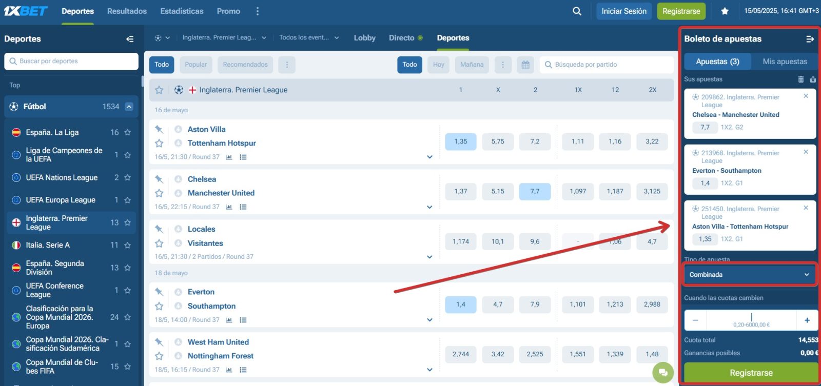Filter events by Popular
Viewport: 821px width, 386px height.
196,65
